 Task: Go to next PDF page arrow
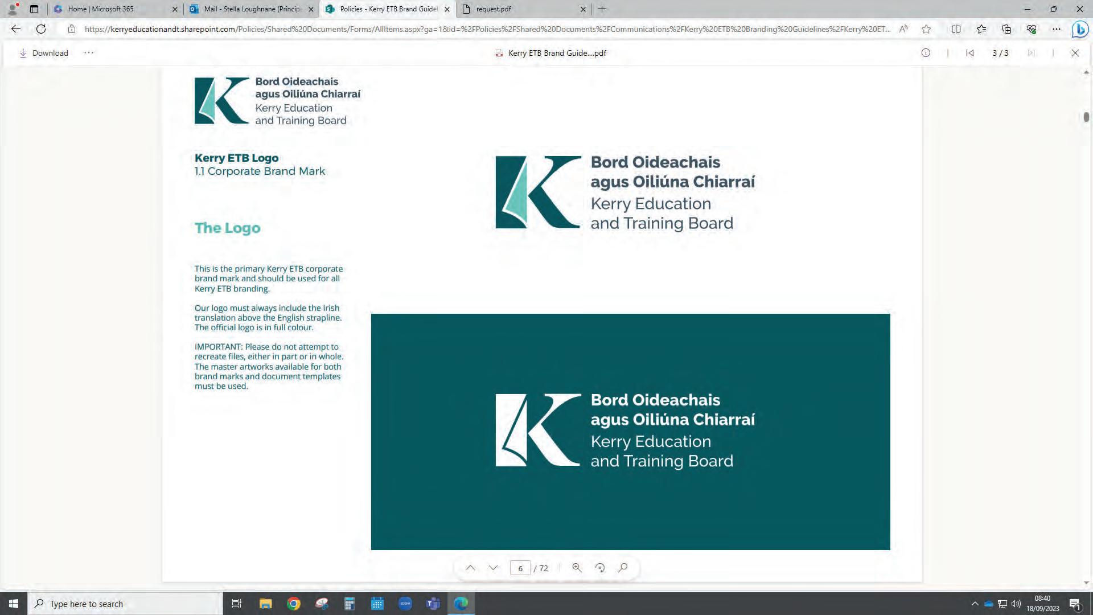tap(493, 568)
